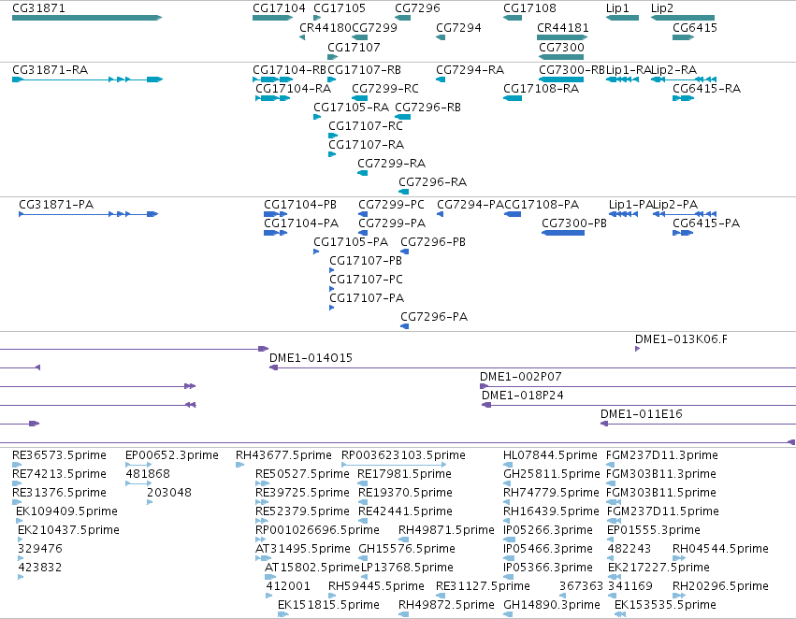Select the AT31495.5prime EST label
This screenshot has height=619, width=796.
pyautogui.click(x=302, y=549)
